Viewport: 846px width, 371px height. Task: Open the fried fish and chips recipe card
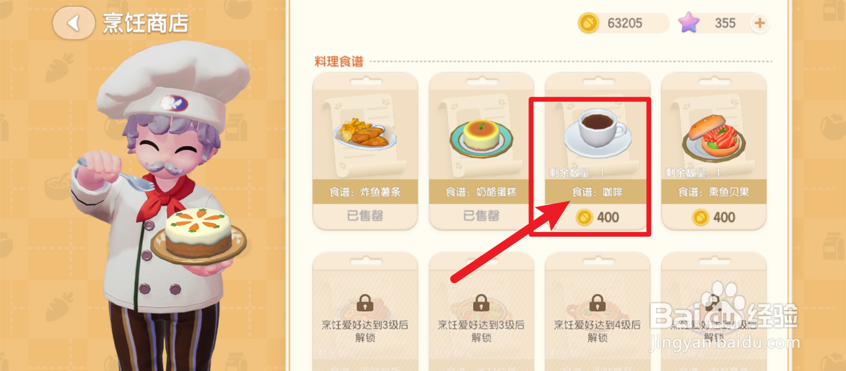[365, 151]
